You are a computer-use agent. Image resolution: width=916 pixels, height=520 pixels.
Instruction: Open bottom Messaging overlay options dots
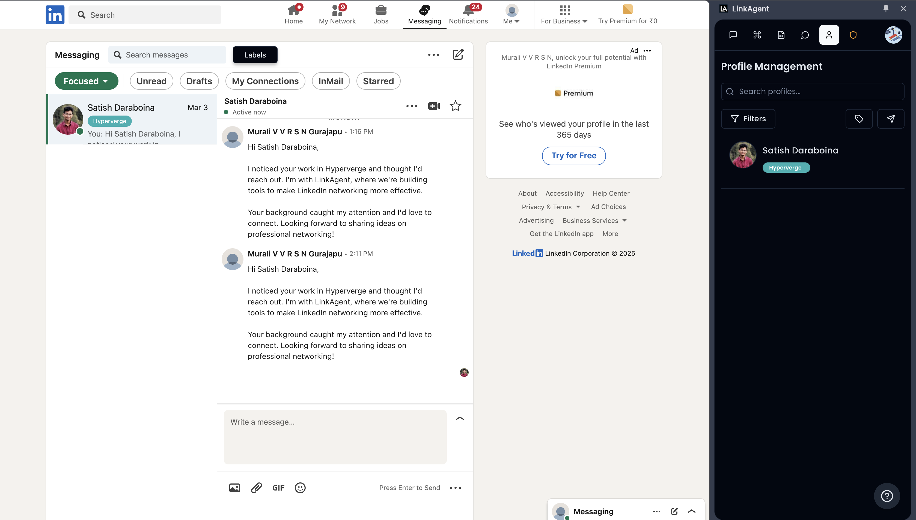click(x=657, y=512)
